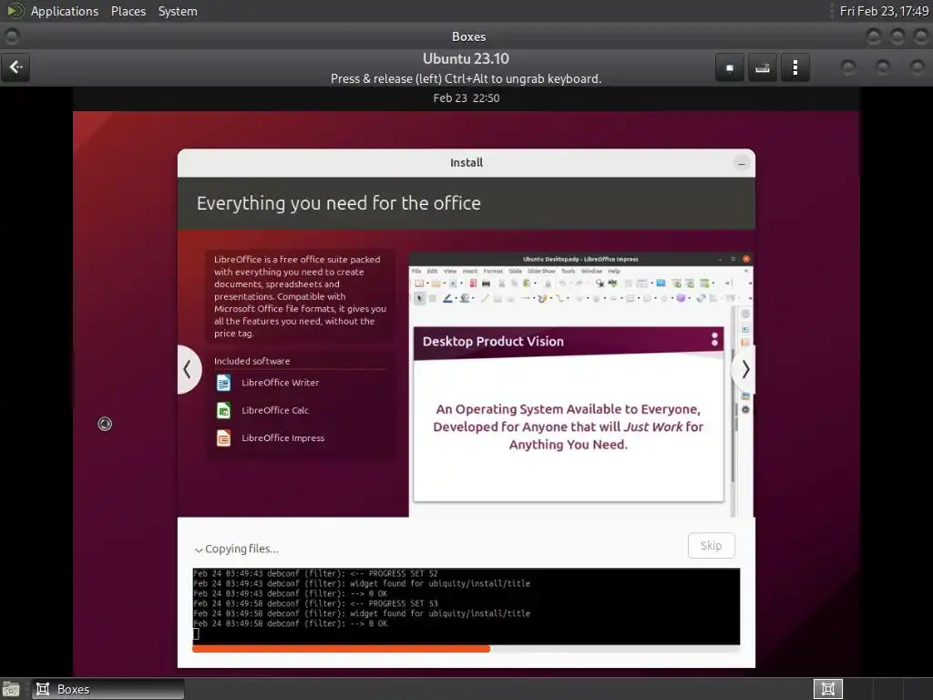Screen dimensions: 933x700
Task: Select the LibreOffice Writer label
Action: [281, 383]
